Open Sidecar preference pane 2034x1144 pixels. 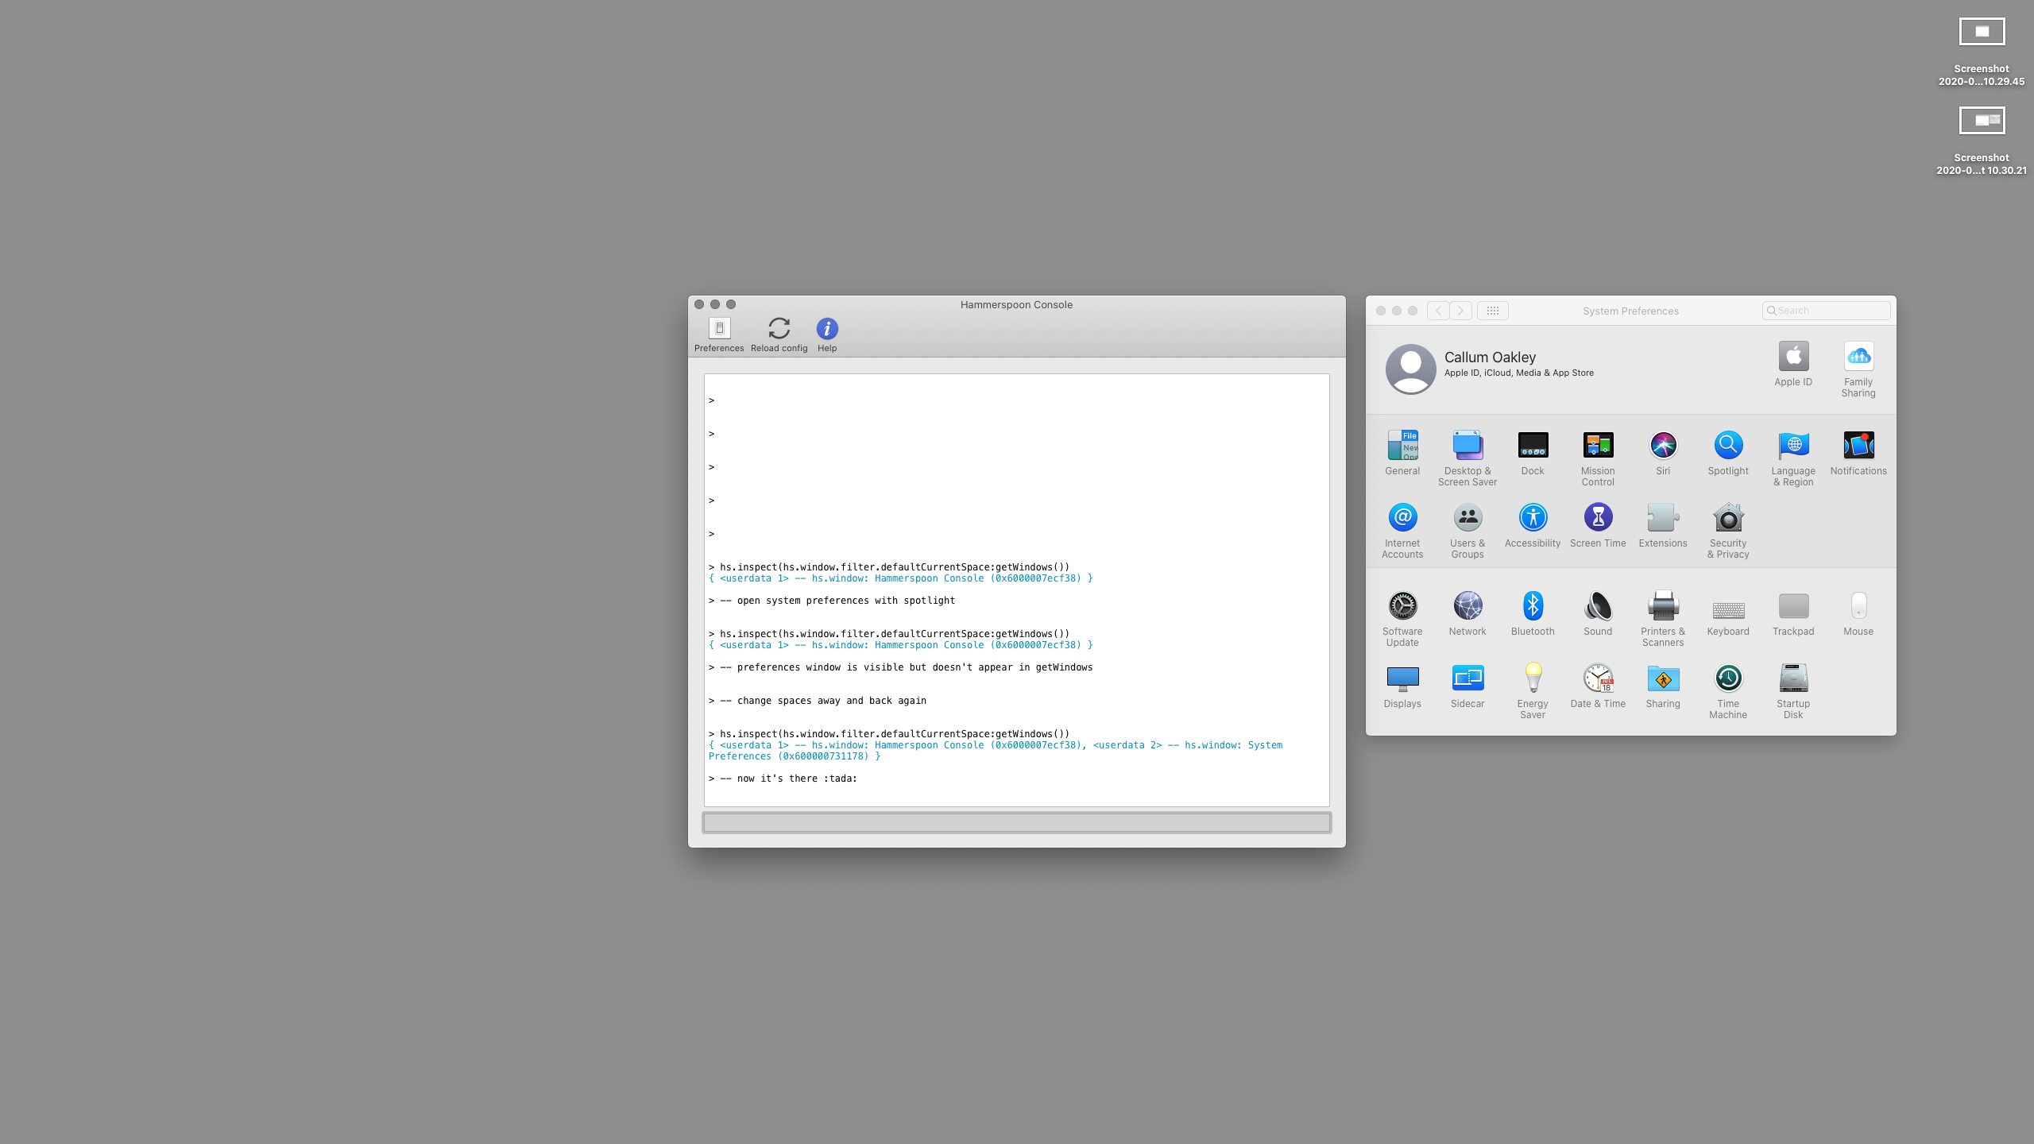pyautogui.click(x=1467, y=678)
